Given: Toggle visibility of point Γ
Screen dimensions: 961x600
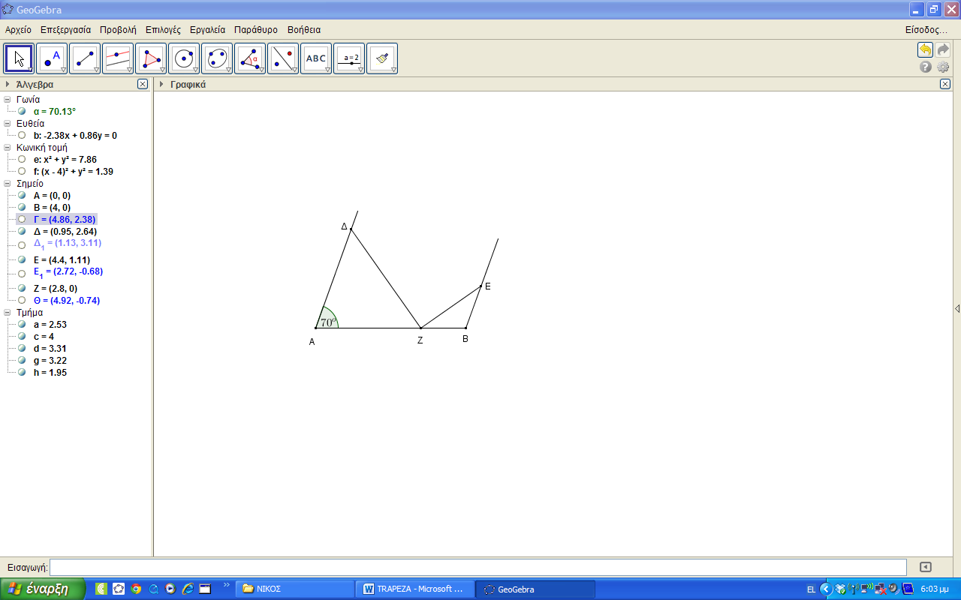Looking at the screenshot, I should coord(22,219).
